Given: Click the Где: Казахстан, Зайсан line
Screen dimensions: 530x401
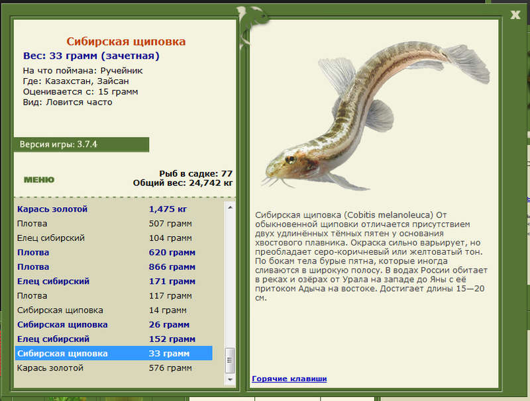Looking at the screenshot, I should pos(76,81).
